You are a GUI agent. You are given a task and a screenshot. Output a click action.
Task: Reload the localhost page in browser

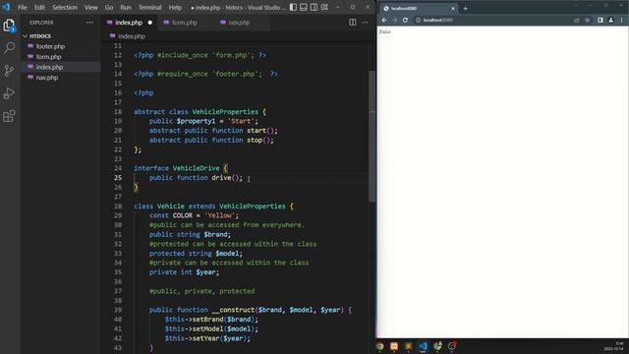pos(405,20)
